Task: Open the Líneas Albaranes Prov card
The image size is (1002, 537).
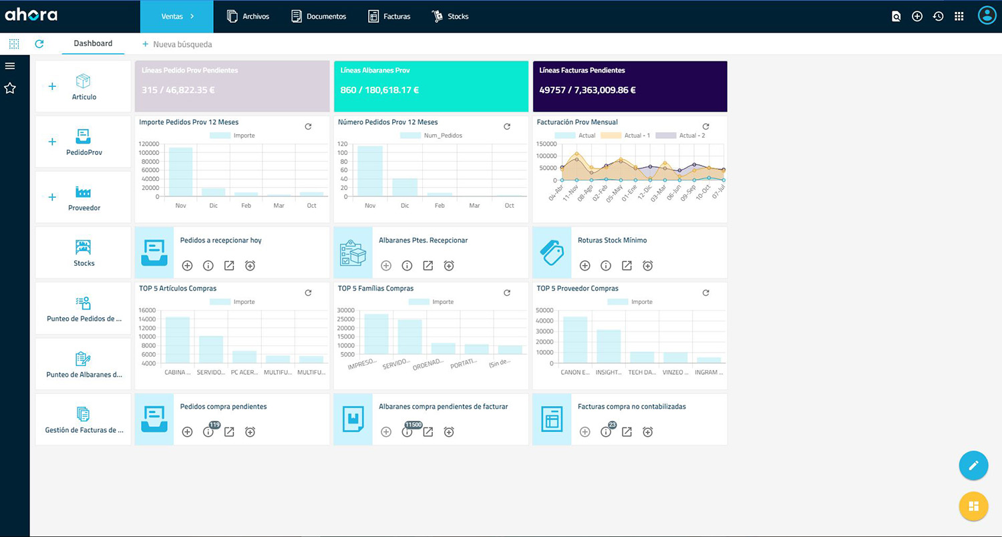Action: 431,86
